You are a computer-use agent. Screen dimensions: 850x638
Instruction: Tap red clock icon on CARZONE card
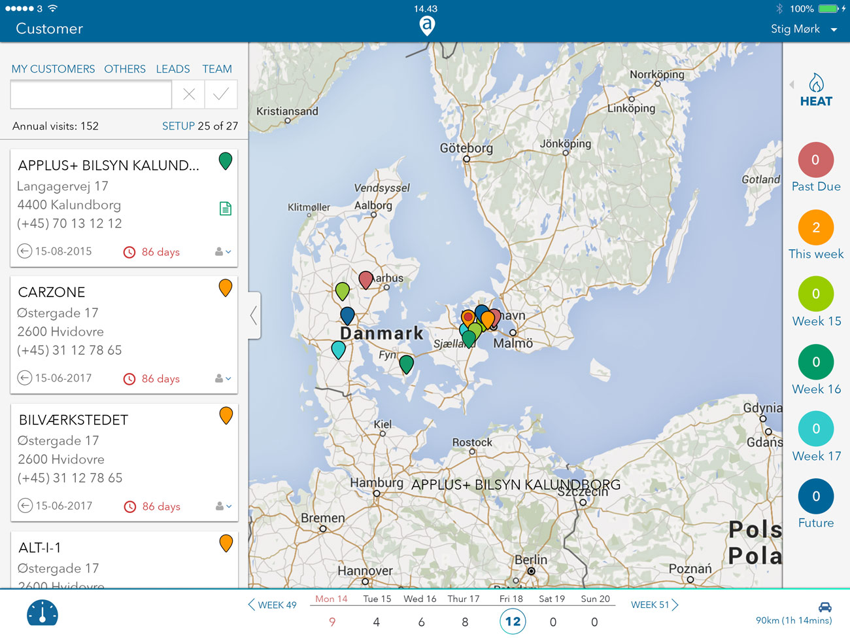pyautogui.click(x=129, y=379)
